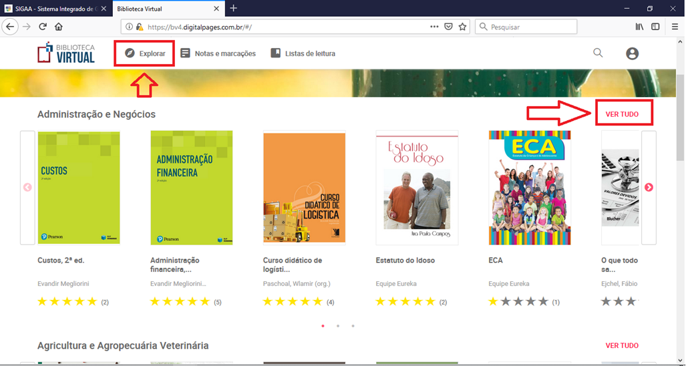This screenshot has height=366, width=686.
Task: Click the carousel next arrow
Action: click(x=649, y=188)
